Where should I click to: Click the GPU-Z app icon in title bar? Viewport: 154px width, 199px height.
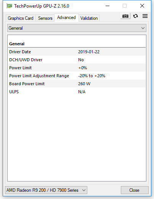coord(10,6)
